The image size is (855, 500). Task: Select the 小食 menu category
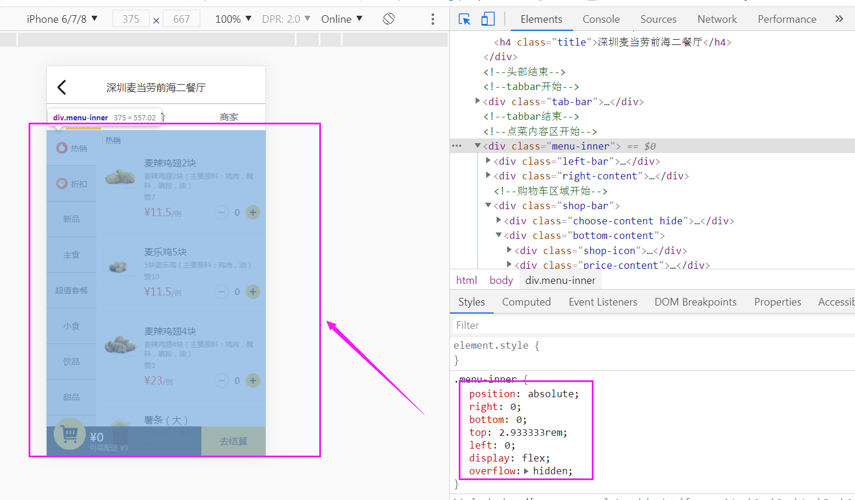click(x=71, y=326)
